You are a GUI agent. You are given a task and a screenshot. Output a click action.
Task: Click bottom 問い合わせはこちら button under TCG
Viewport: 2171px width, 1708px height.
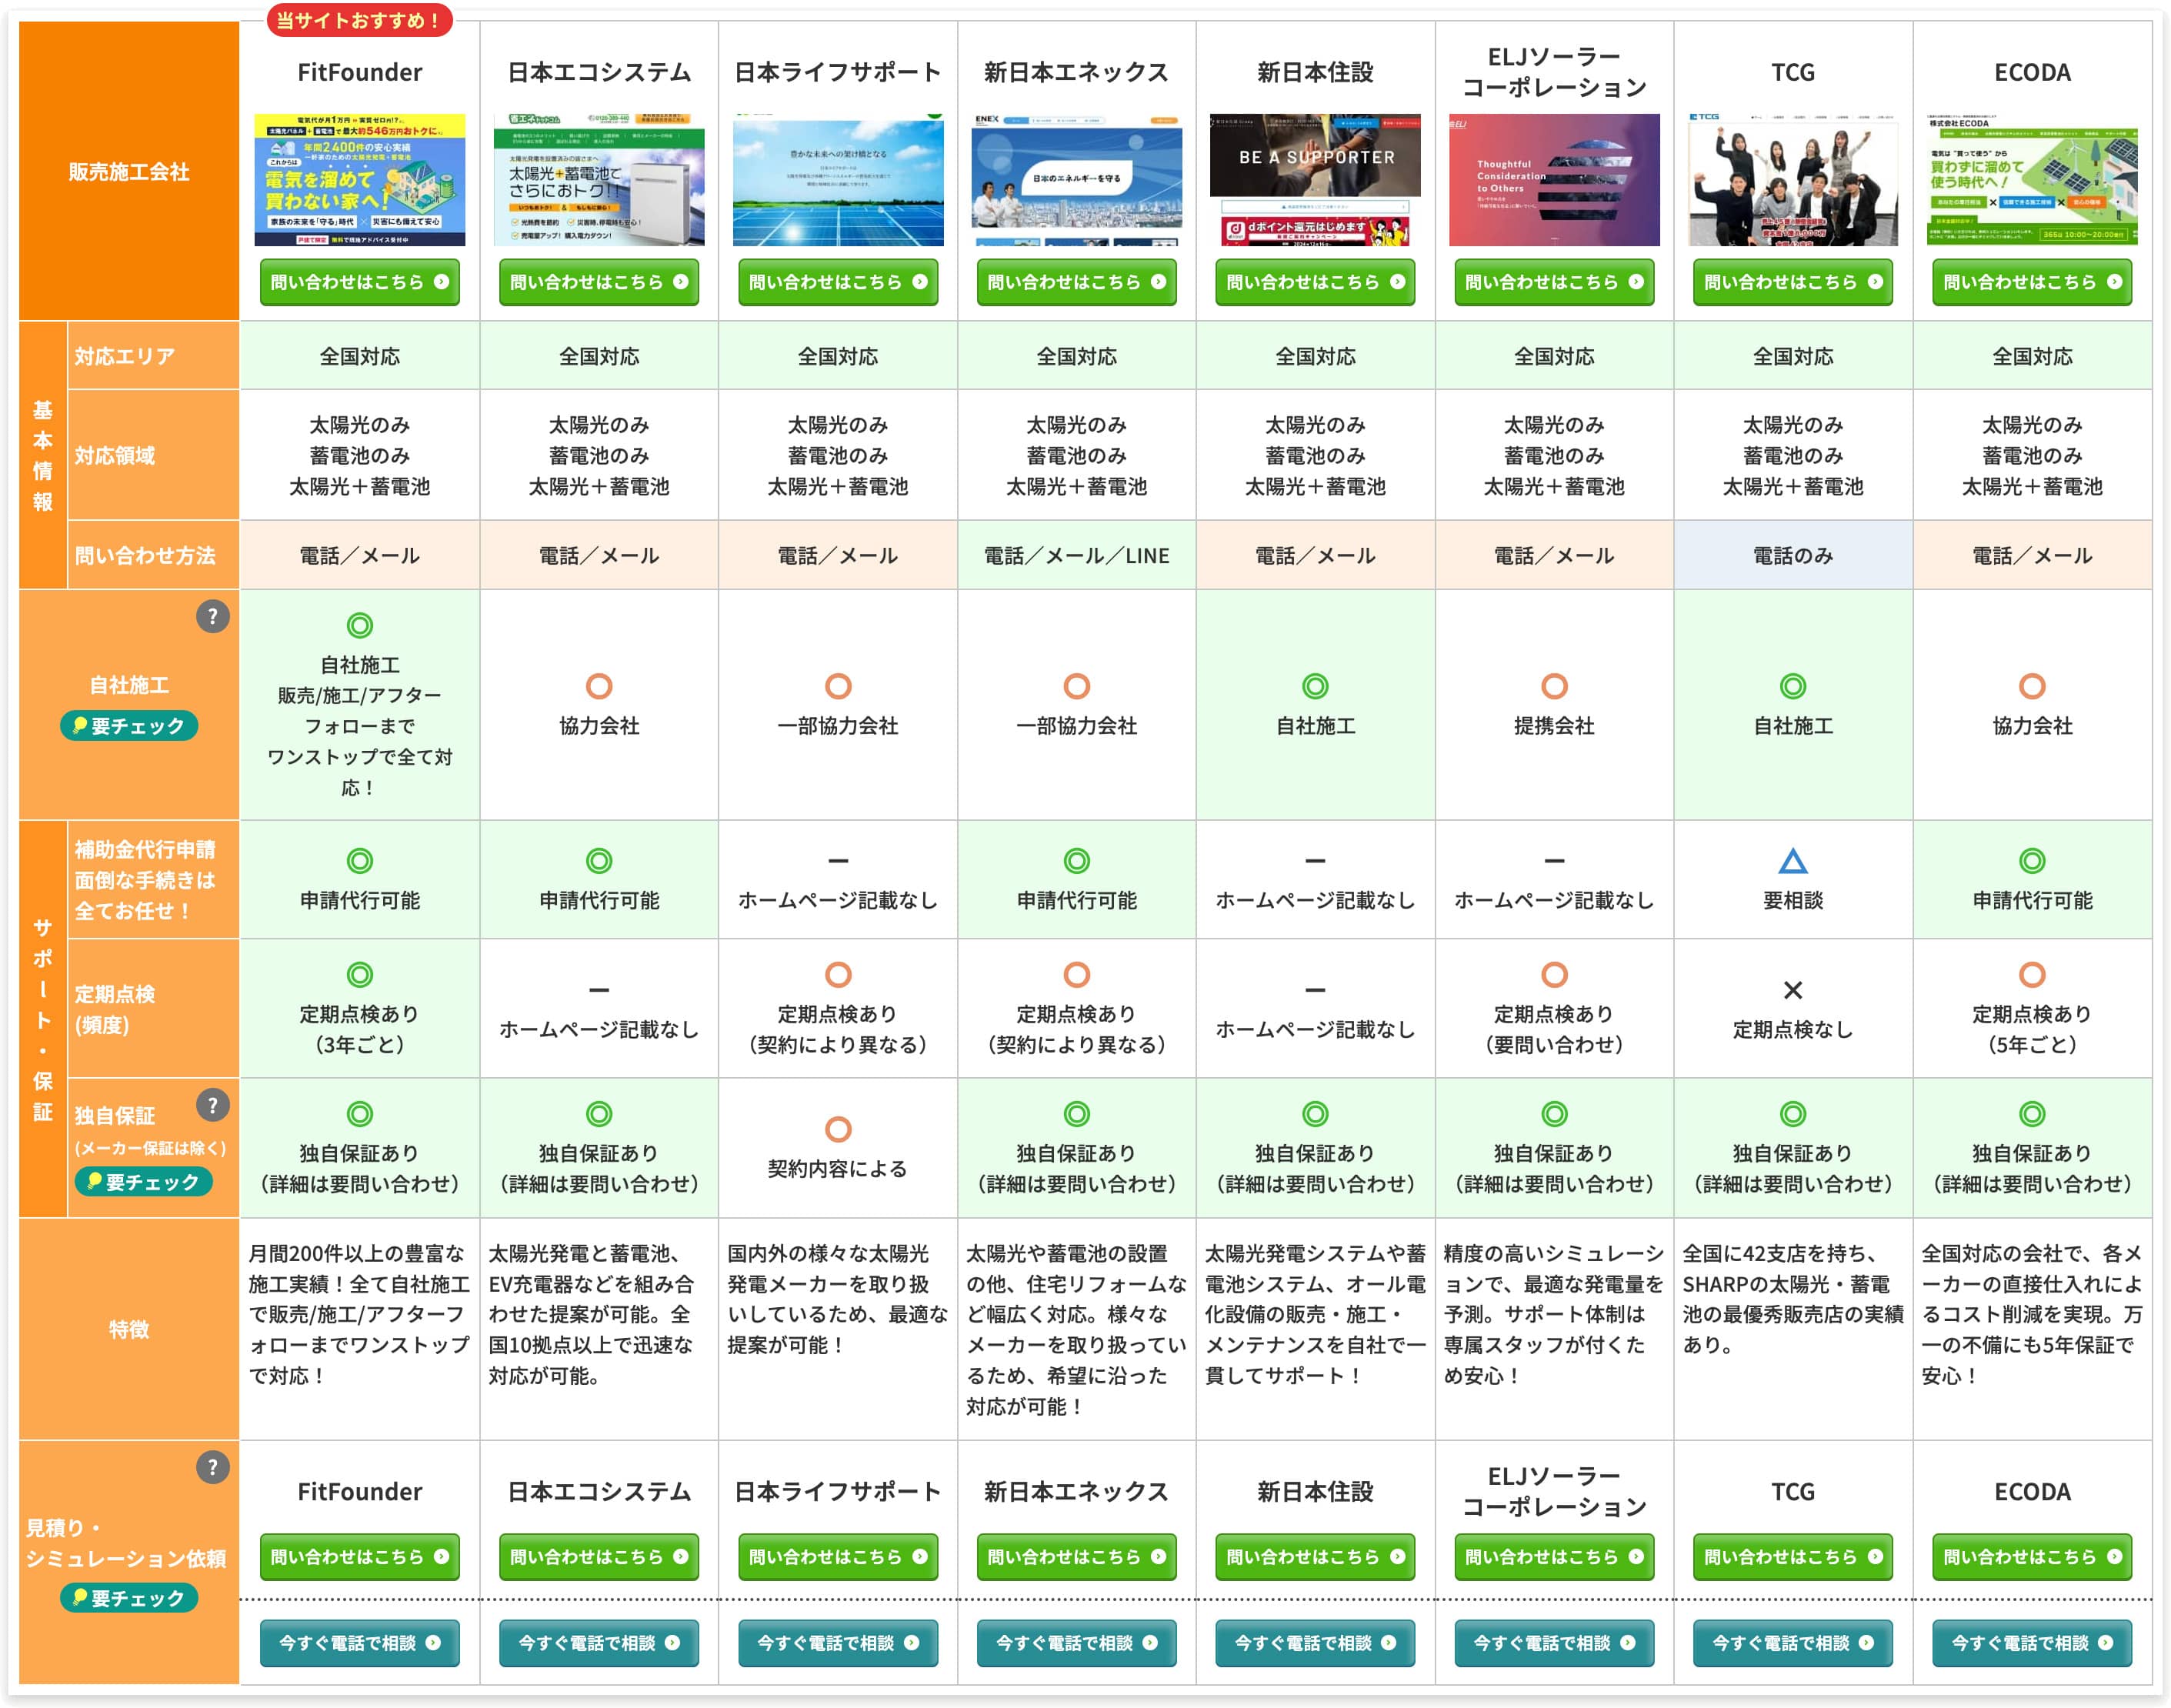[x=1793, y=1557]
